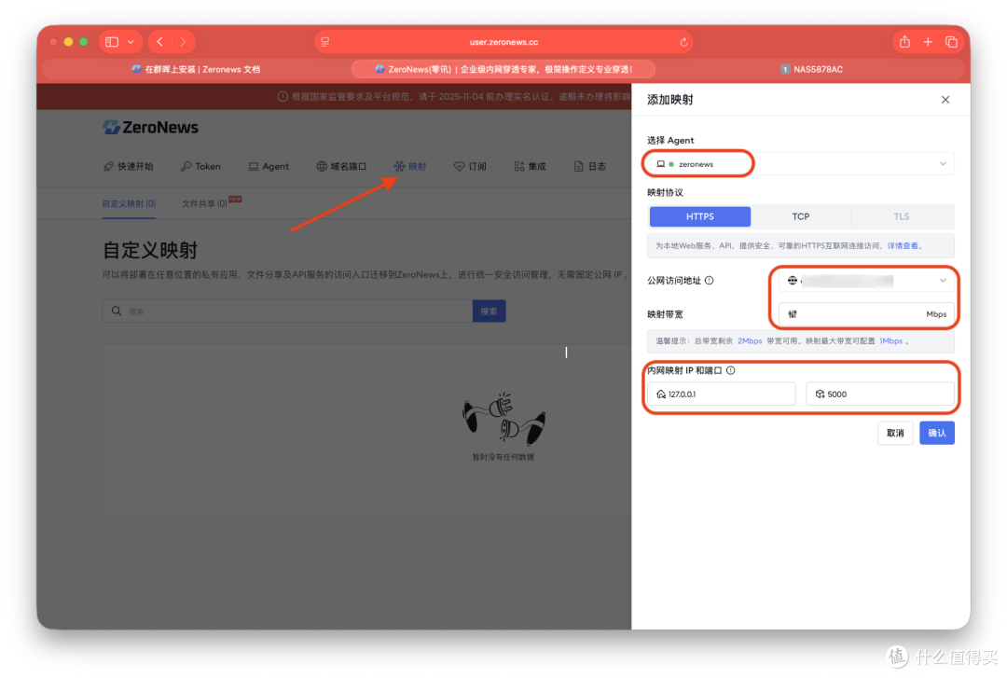The width and height of the screenshot is (1007, 678).
Task: Click the info icon beside 内网映射 IP 和端口
Action: [730, 370]
